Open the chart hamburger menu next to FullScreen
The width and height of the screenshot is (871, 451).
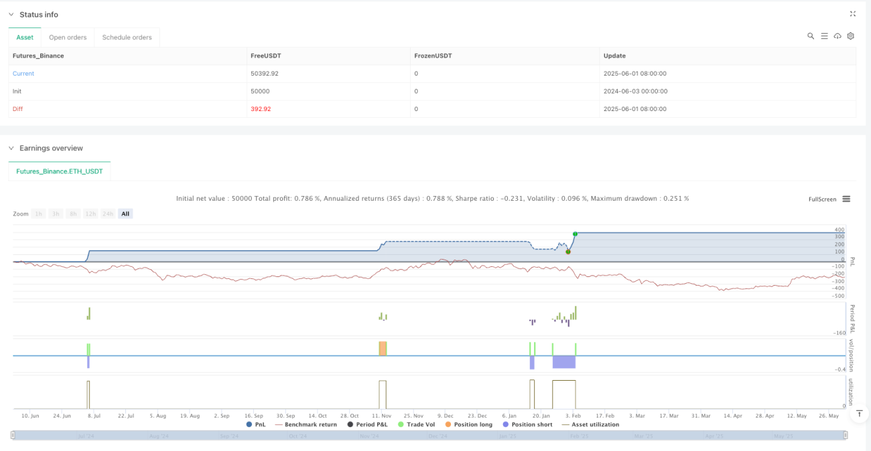tap(846, 199)
